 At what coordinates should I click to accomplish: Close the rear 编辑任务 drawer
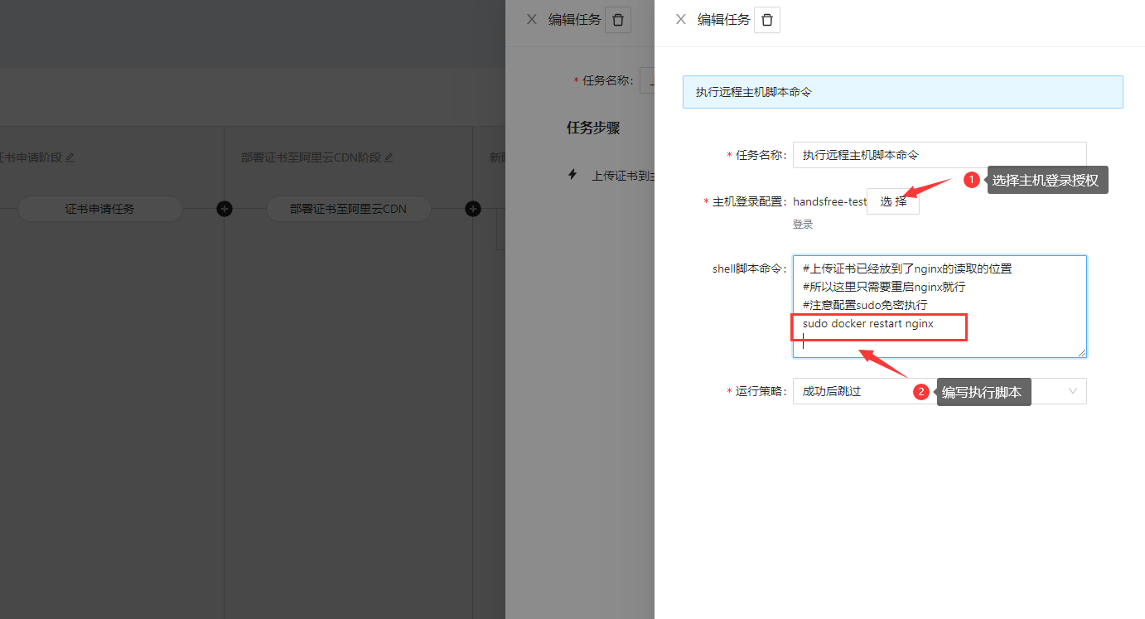click(x=531, y=20)
